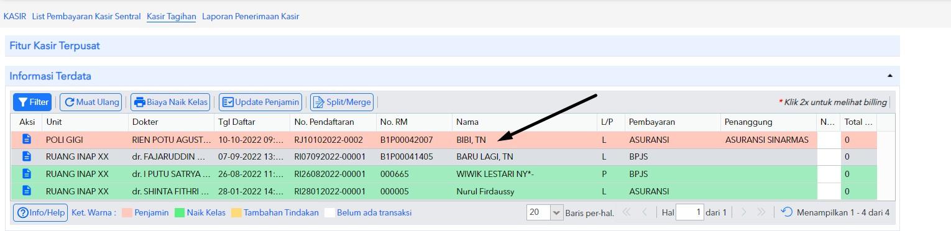Open billing document icon for POLI GIGI row

(26, 140)
